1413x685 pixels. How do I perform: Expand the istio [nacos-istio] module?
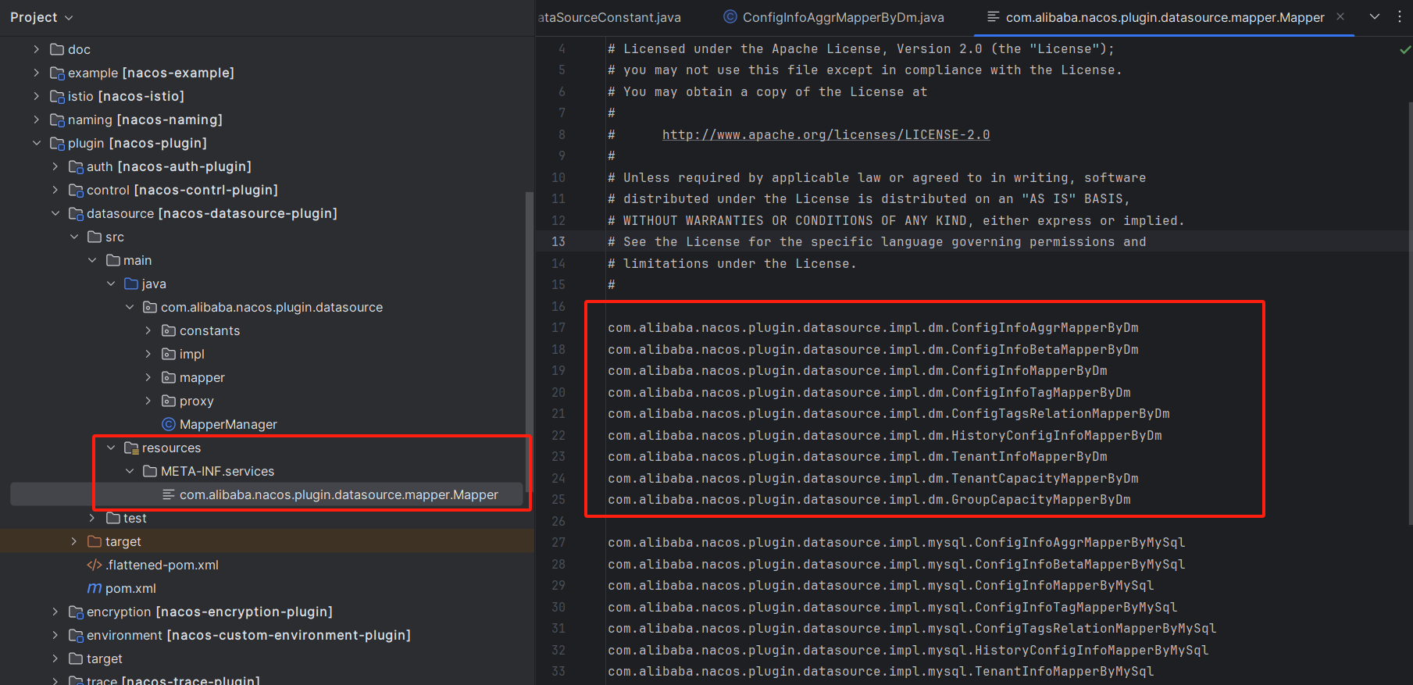coord(36,96)
